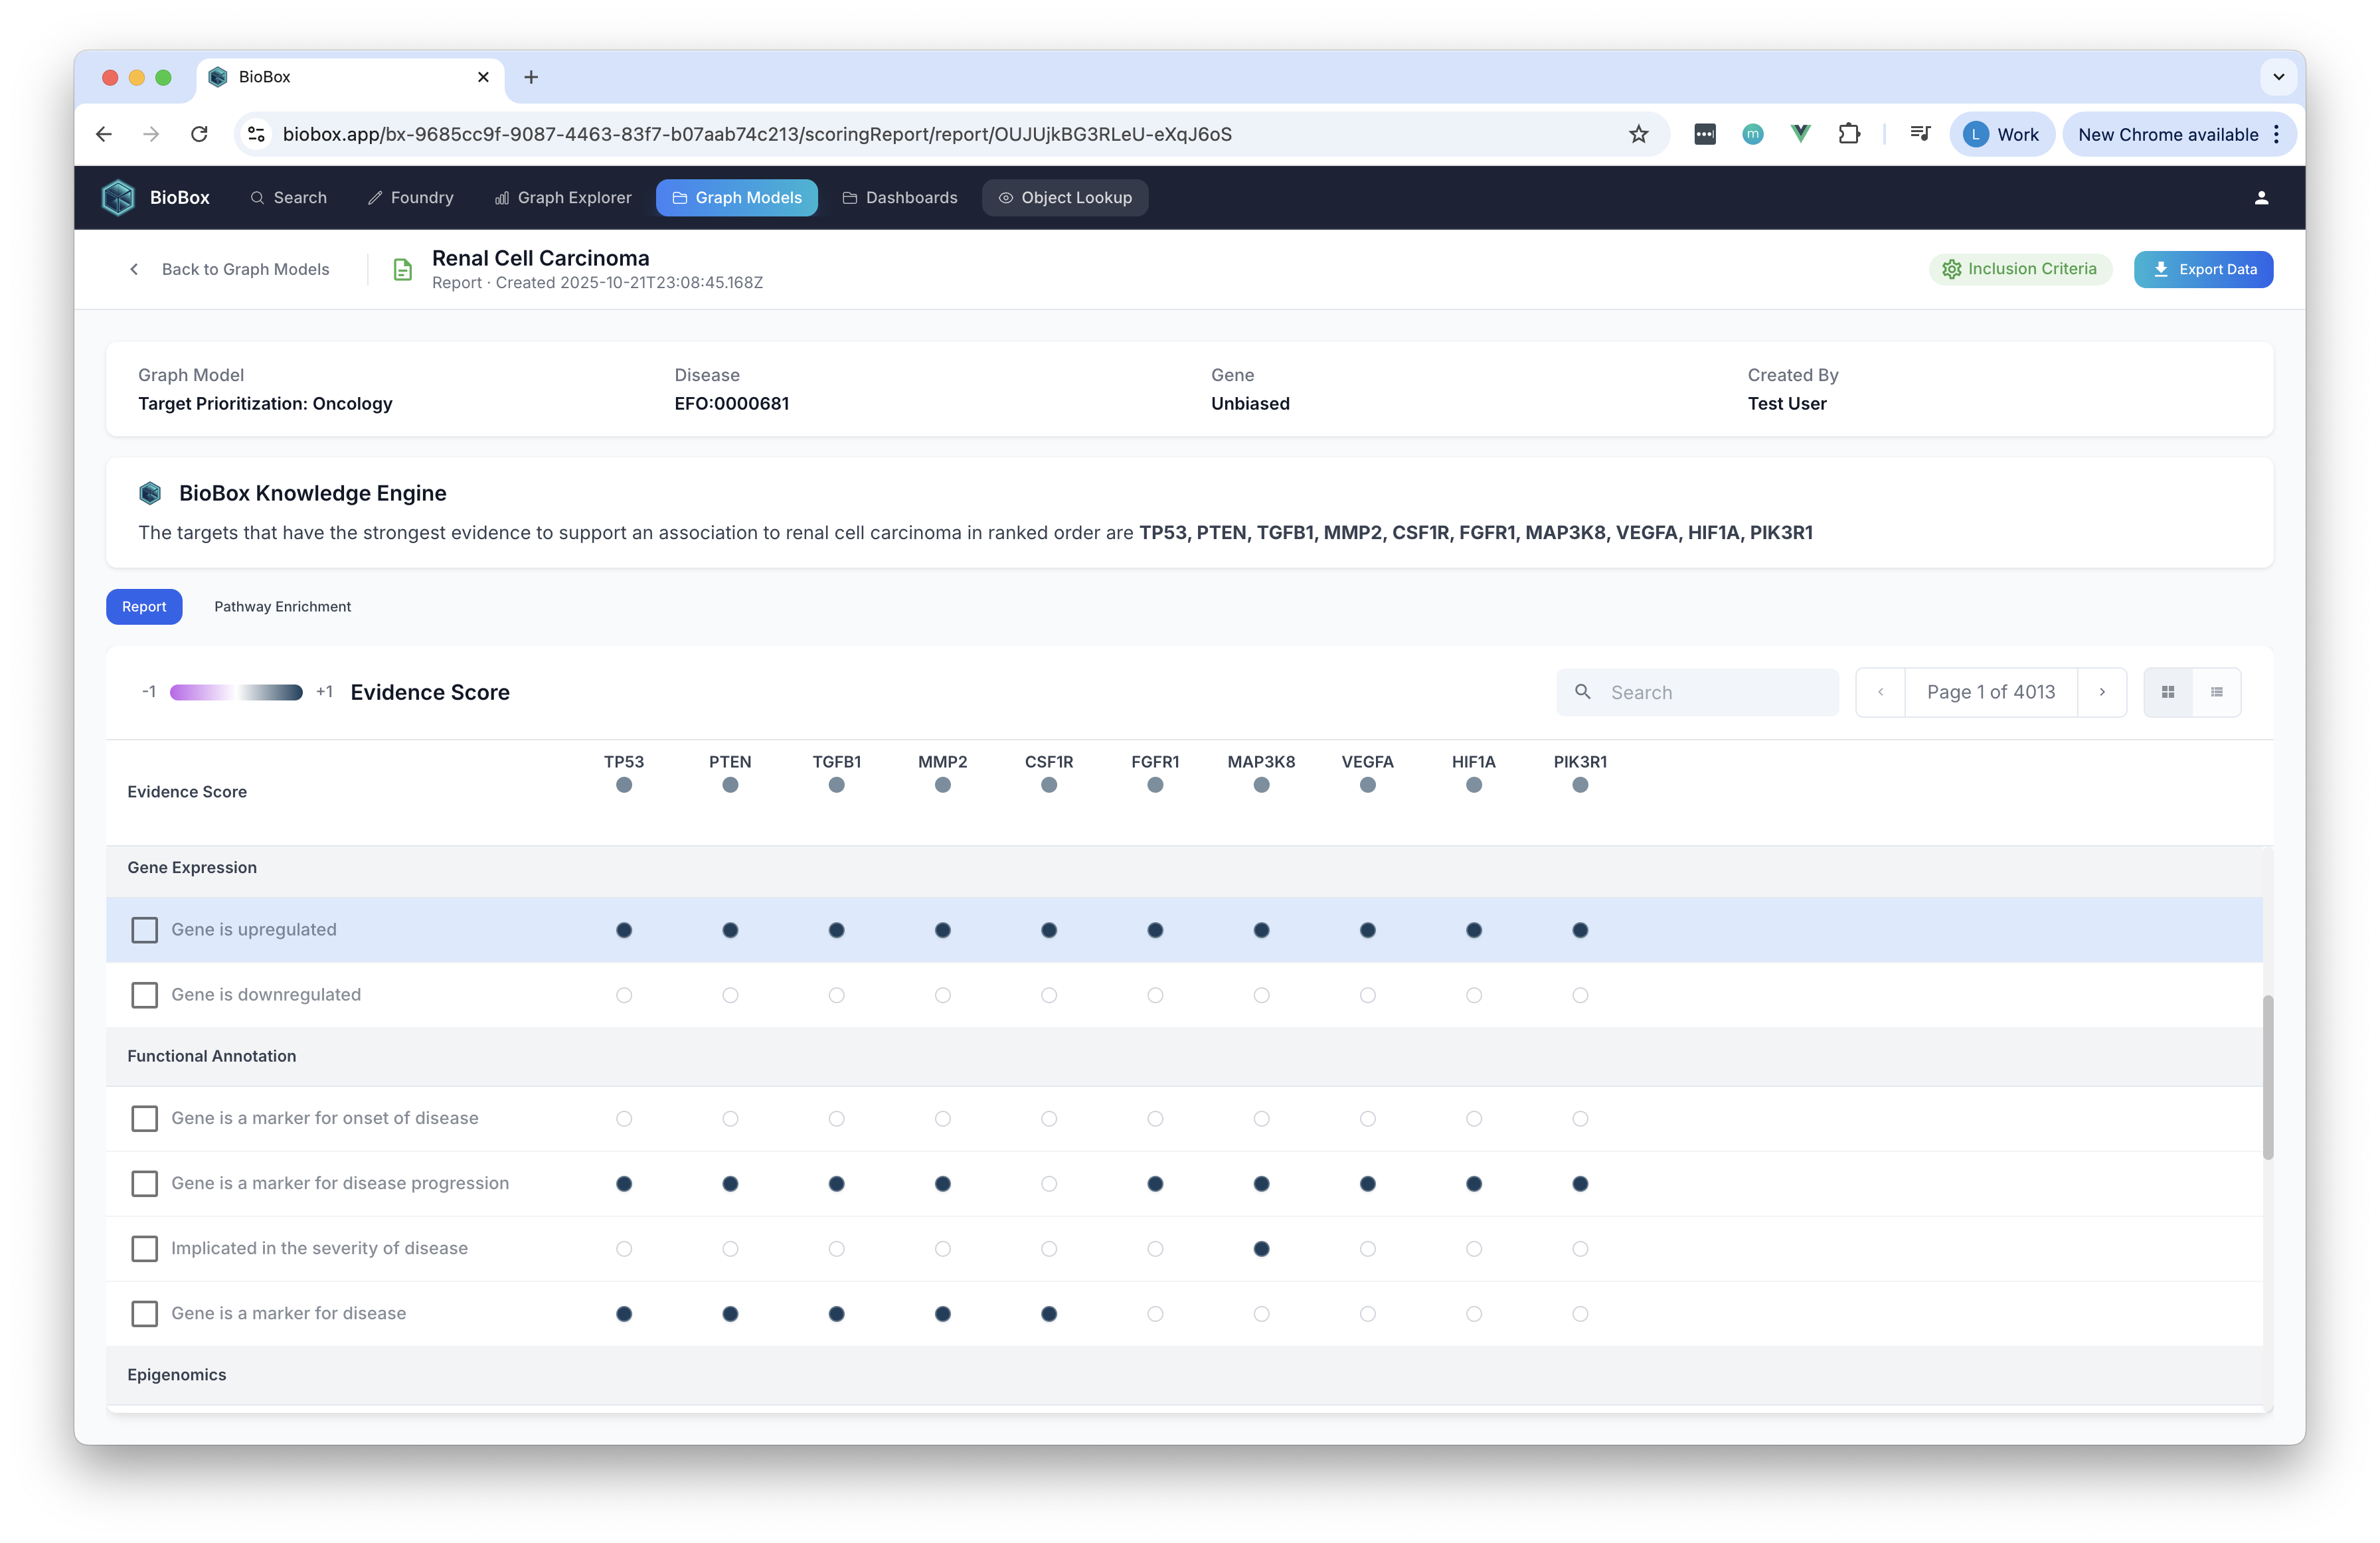Open Graph Explorer in navigation
This screenshot has height=1543, width=2380.
tap(563, 198)
